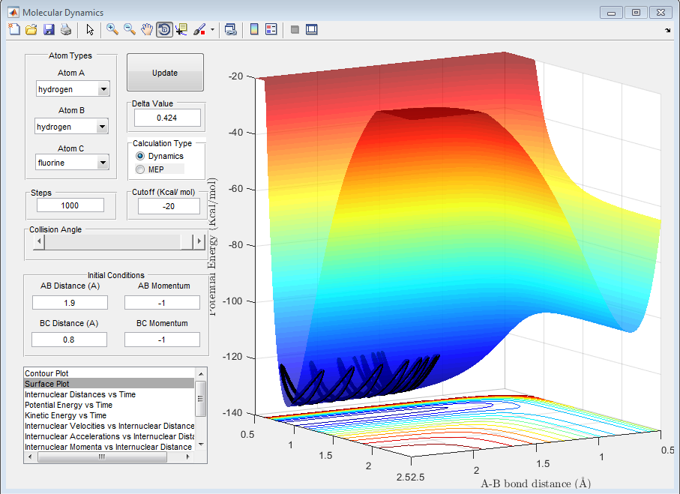Viewport: 680px width, 494px height.
Task: Select the MEP calculation type
Action: coord(140,169)
